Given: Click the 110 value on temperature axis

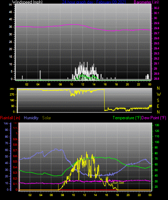Looking at the screenshot, I should [157, 137].
